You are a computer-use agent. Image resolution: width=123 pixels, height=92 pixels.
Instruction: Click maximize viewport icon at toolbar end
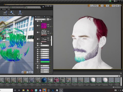coord(121,6)
